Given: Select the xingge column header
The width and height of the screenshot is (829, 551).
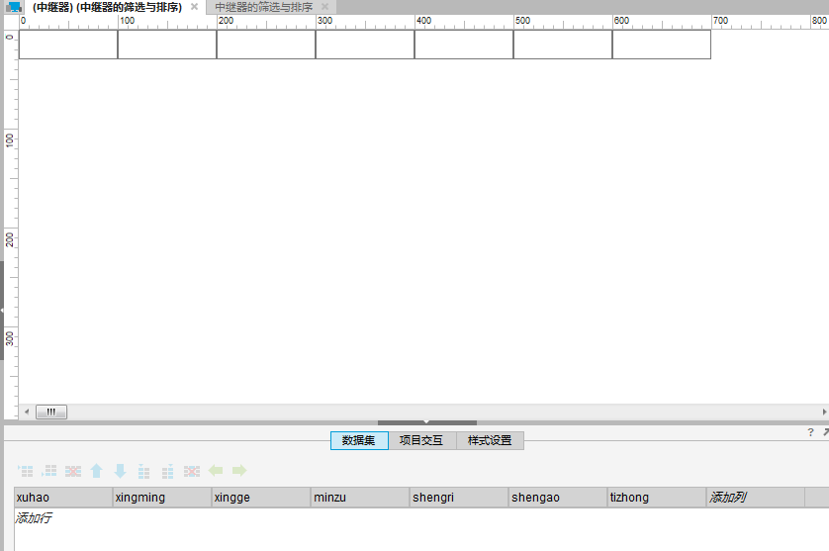Looking at the screenshot, I should 261,497.
